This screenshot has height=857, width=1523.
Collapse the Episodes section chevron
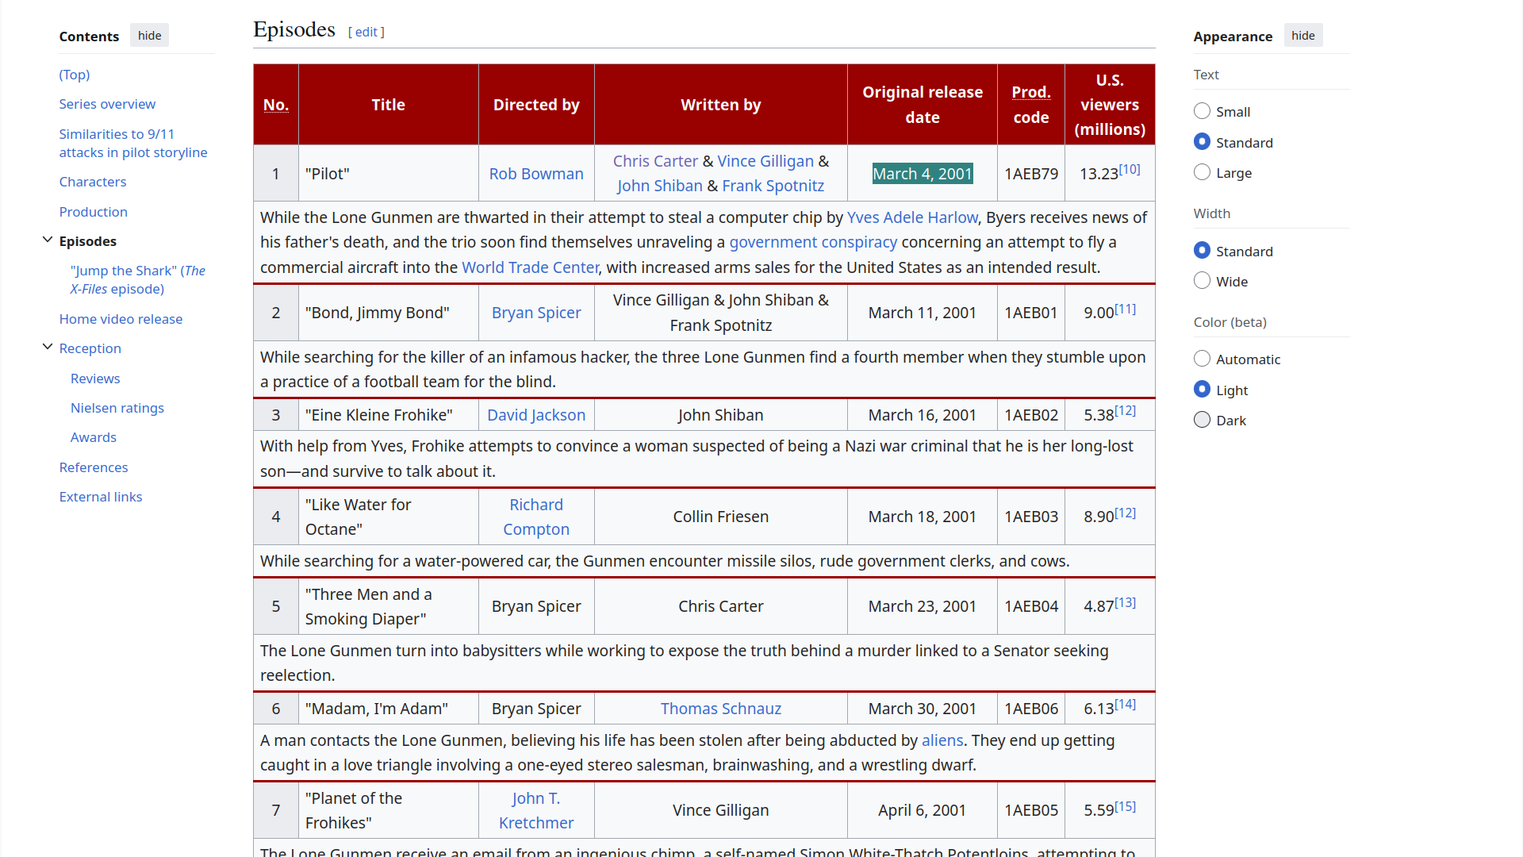click(48, 240)
